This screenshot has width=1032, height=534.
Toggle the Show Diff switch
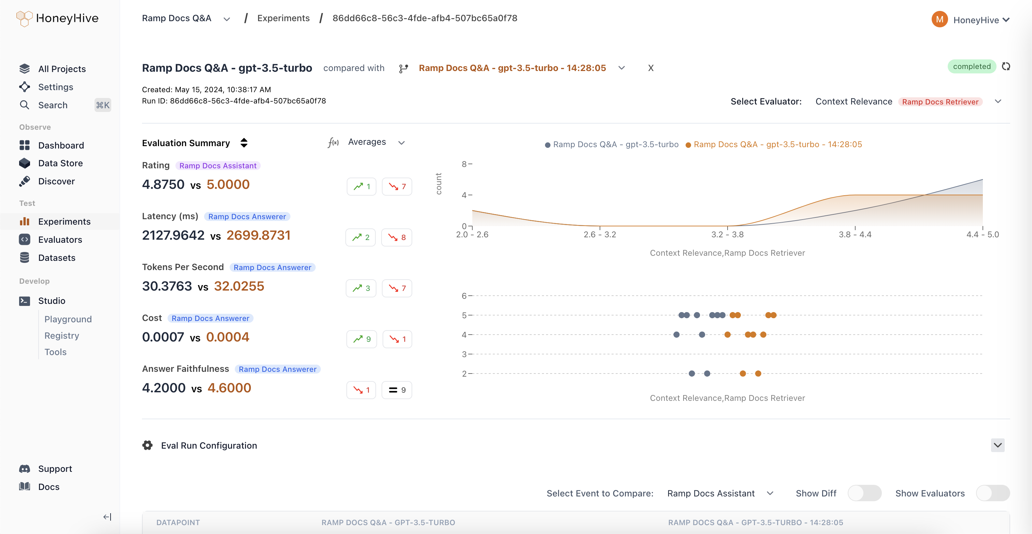[x=864, y=493]
